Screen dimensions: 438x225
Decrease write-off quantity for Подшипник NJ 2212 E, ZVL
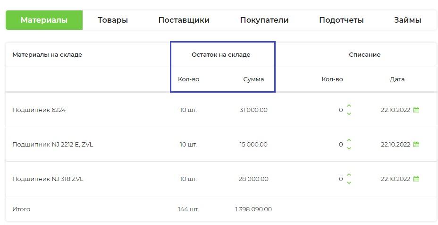click(x=349, y=148)
